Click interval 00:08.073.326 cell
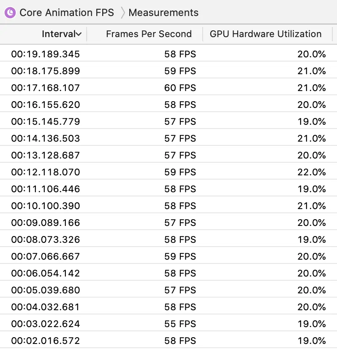 tap(46, 239)
